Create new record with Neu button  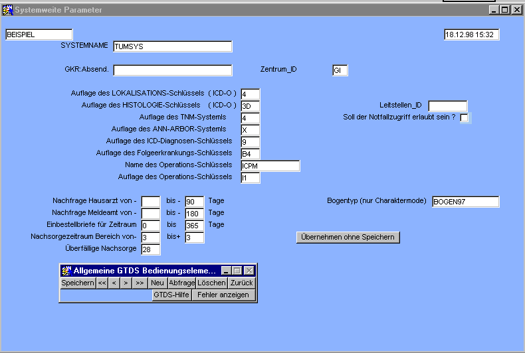(x=157, y=283)
